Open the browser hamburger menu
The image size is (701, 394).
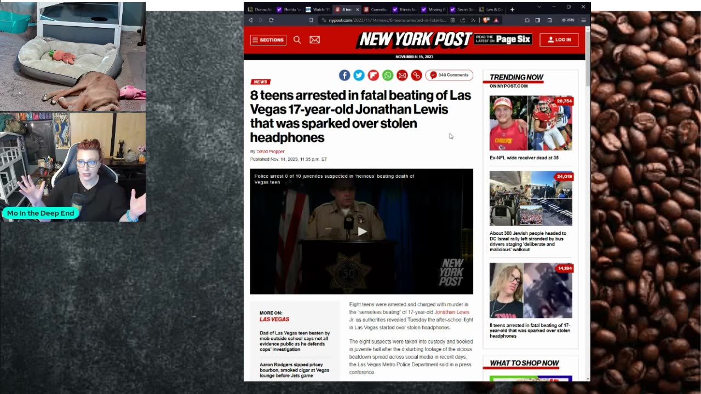[584, 20]
